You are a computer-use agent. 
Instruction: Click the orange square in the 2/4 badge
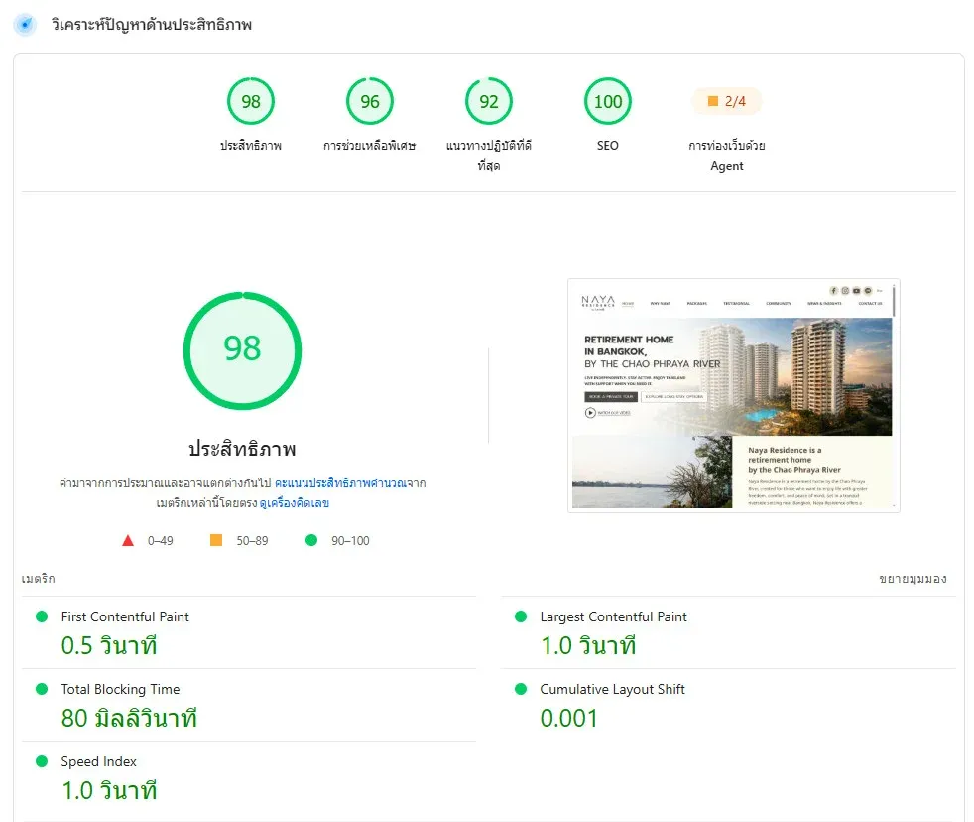tap(713, 100)
